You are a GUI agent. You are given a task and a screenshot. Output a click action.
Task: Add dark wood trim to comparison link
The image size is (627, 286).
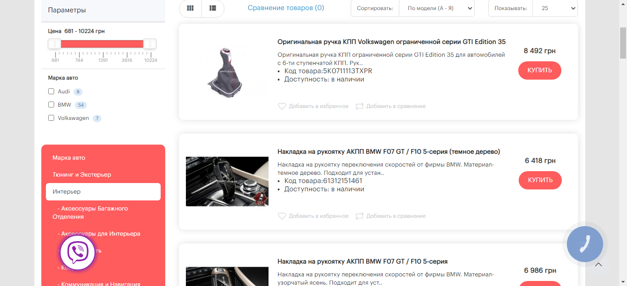[396, 216]
